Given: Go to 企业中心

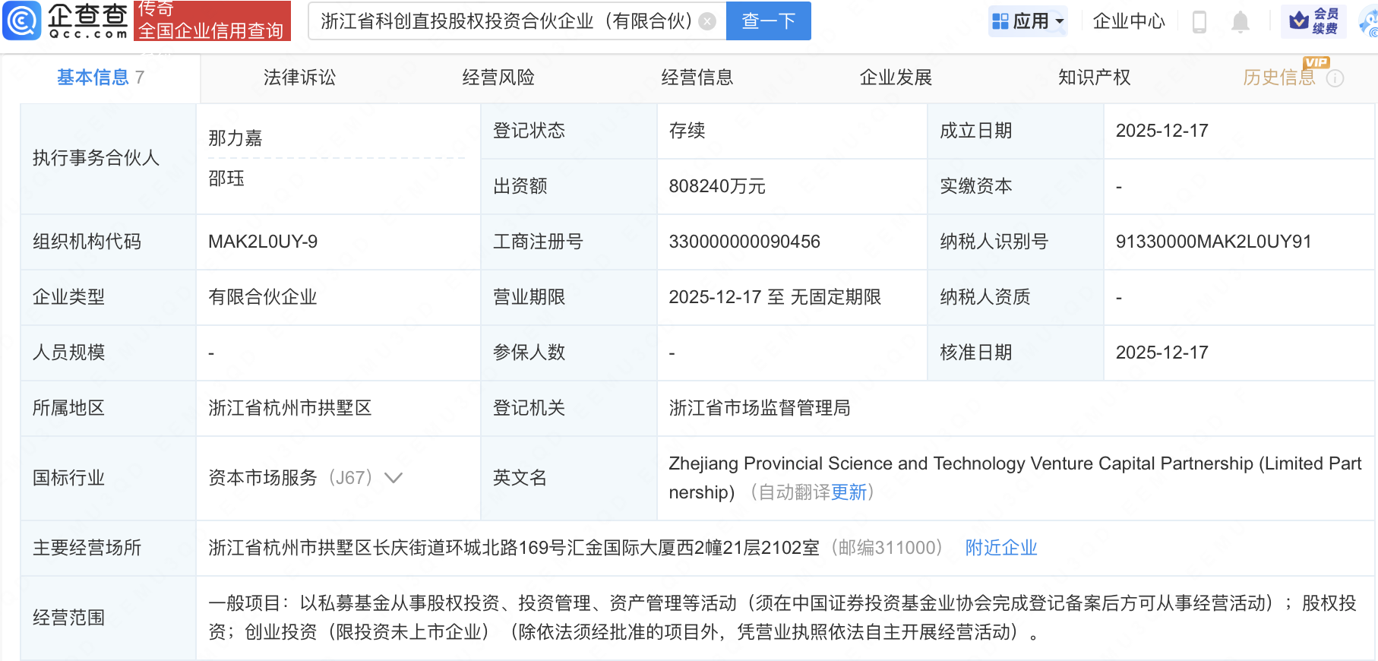Looking at the screenshot, I should coord(1128,21).
